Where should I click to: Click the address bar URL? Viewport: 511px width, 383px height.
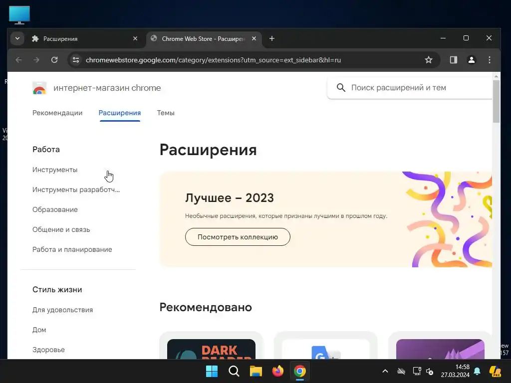tap(213, 60)
